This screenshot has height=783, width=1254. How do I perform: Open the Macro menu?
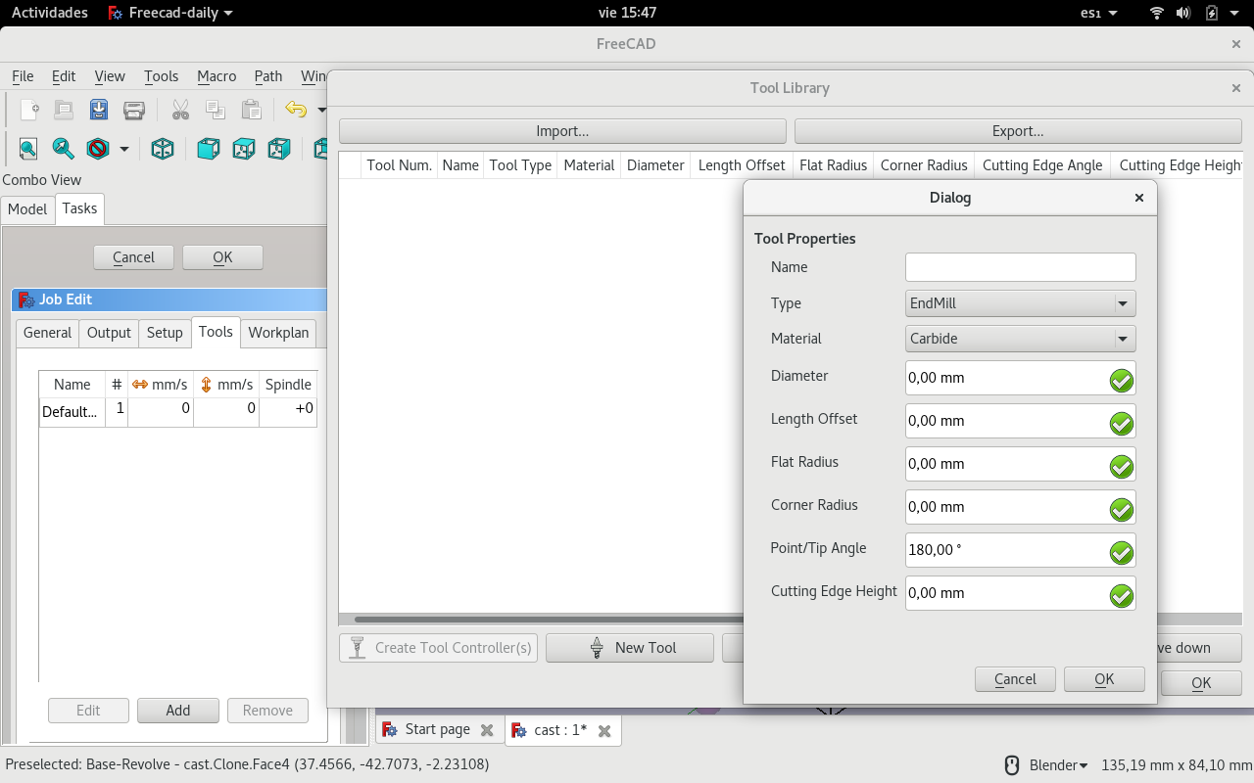click(x=217, y=76)
